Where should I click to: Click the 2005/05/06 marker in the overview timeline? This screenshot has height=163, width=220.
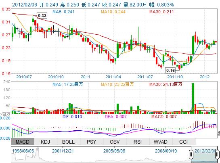[114, 151]
